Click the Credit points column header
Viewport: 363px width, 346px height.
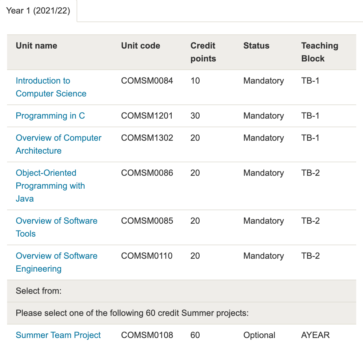click(203, 52)
